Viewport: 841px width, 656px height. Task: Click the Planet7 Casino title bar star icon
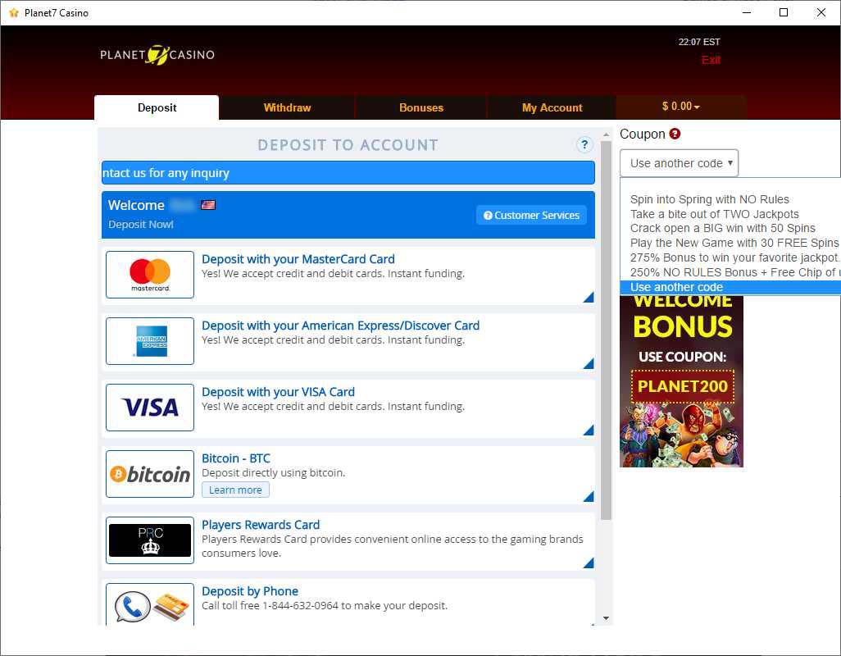coord(14,12)
